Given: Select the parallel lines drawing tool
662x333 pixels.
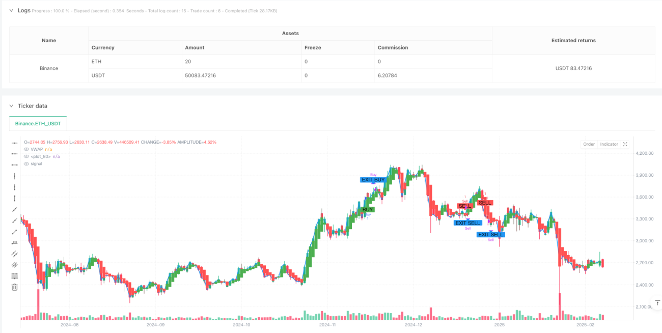Looking at the screenshot, I should tap(14, 254).
